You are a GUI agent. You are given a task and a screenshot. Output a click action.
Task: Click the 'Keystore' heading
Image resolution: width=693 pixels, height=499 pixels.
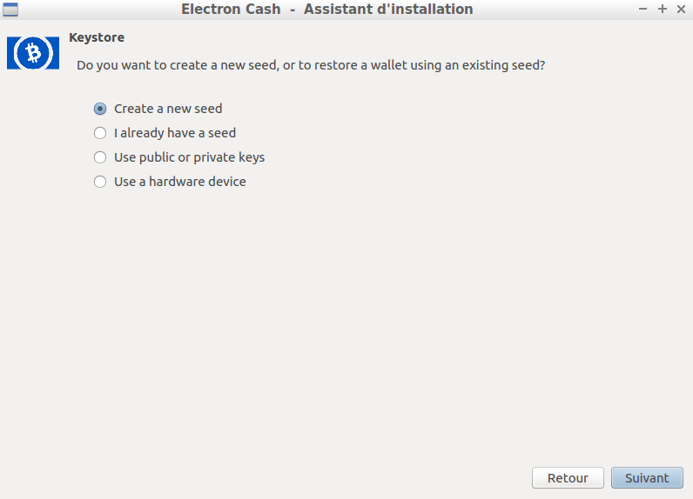pos(97,37)
